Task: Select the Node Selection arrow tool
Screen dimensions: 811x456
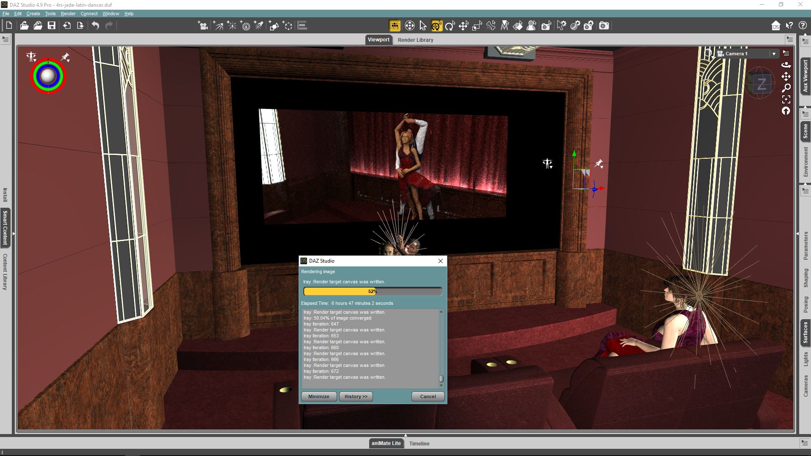Action: pos(423,26)
